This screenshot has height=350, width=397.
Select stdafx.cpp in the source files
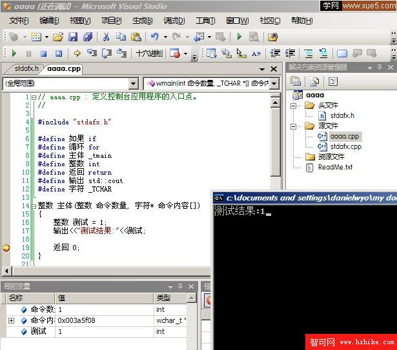[345, 146]
